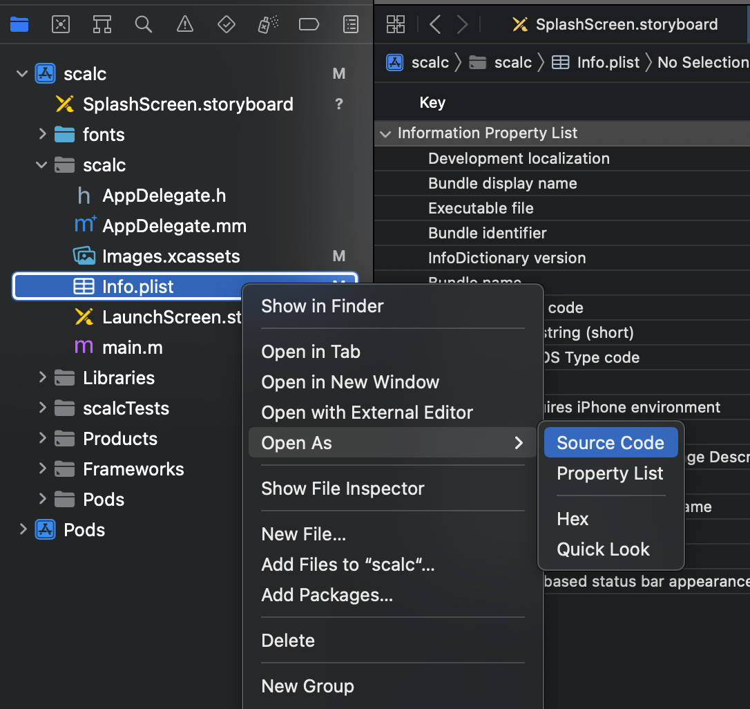The width and height of the screenshot is (750, 709).
Task: Choose Add Files to “scalc”…
Action: click(x=392, y=565)
